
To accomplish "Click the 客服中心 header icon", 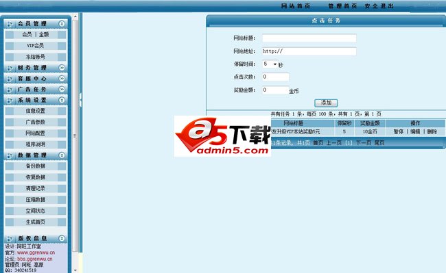I will (10, 79).
